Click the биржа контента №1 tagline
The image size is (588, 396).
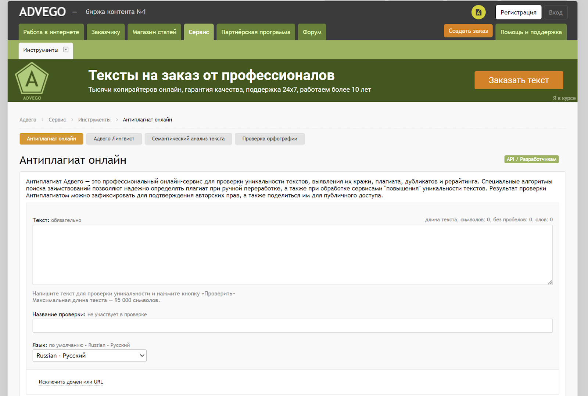pyautogui.click(x=116, y=12)
